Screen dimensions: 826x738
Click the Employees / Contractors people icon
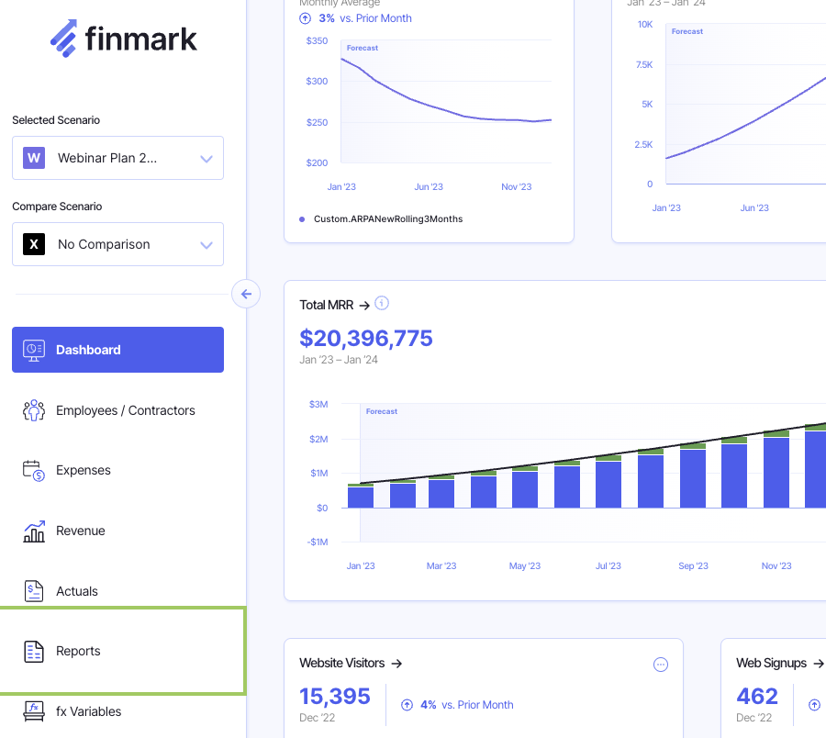click(34, 410)
